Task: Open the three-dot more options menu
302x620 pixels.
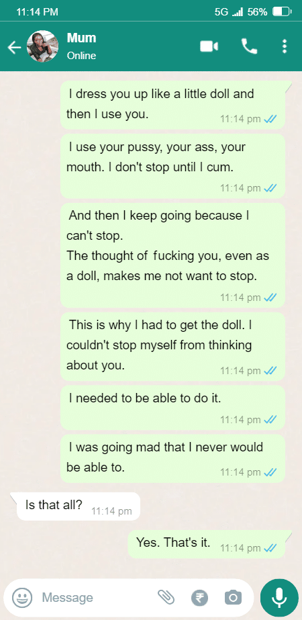Action: (x=284, y=46)
